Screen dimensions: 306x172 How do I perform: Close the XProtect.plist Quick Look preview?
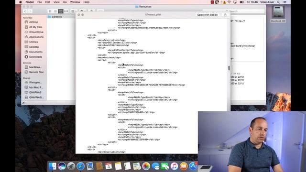tap(78, 15)
